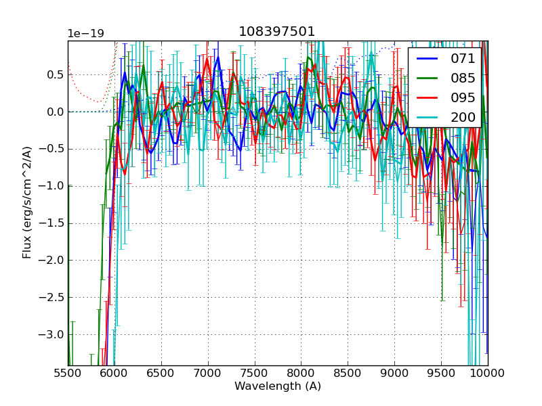The height and width of the screenshot is (406, 542).
Task: Click the cyan line swatch in legend
Action: (428, 118)
